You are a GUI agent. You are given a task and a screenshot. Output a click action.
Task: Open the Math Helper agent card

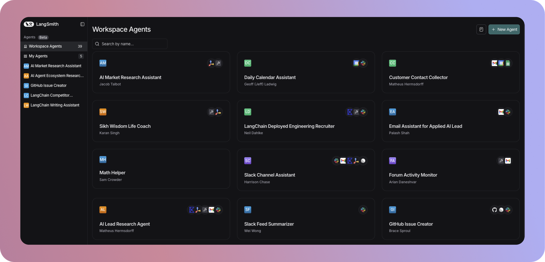tap(161, 169)
